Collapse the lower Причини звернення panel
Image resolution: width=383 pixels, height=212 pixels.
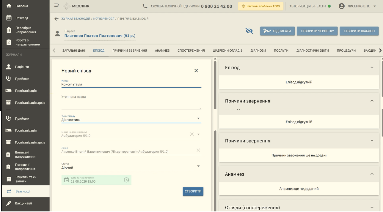372,141
